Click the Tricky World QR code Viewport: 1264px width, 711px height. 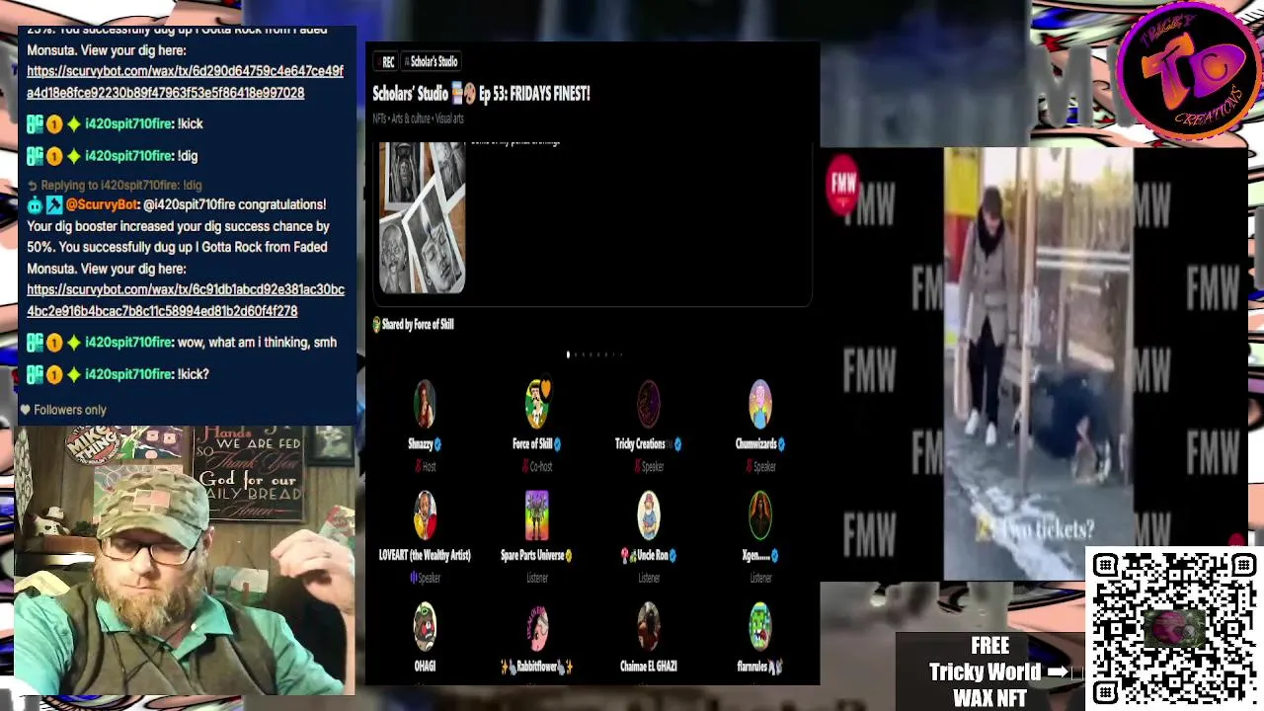(x=1173, y=628)
